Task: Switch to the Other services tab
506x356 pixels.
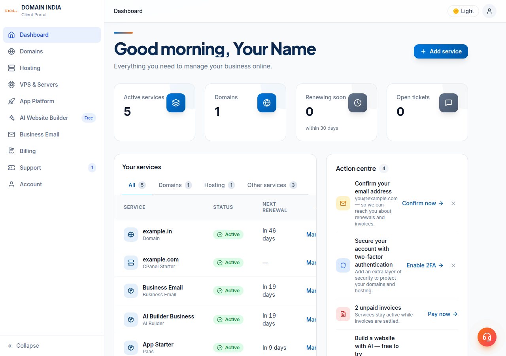Action: (272, 185)
